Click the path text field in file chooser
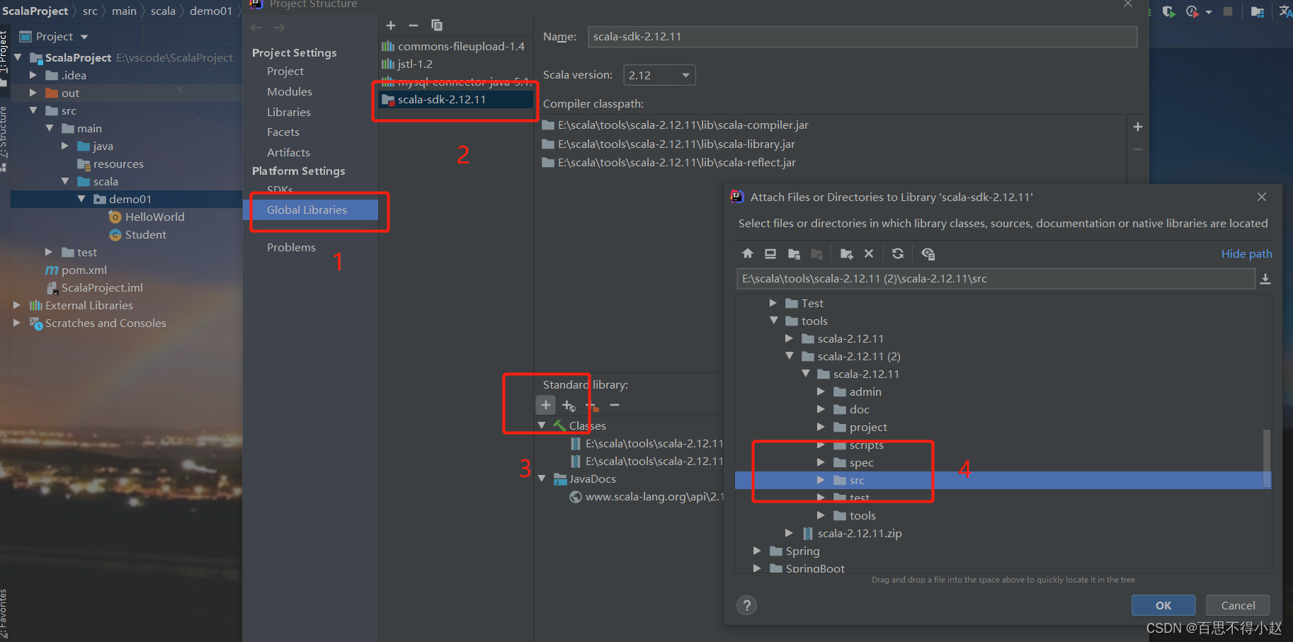 996,279
